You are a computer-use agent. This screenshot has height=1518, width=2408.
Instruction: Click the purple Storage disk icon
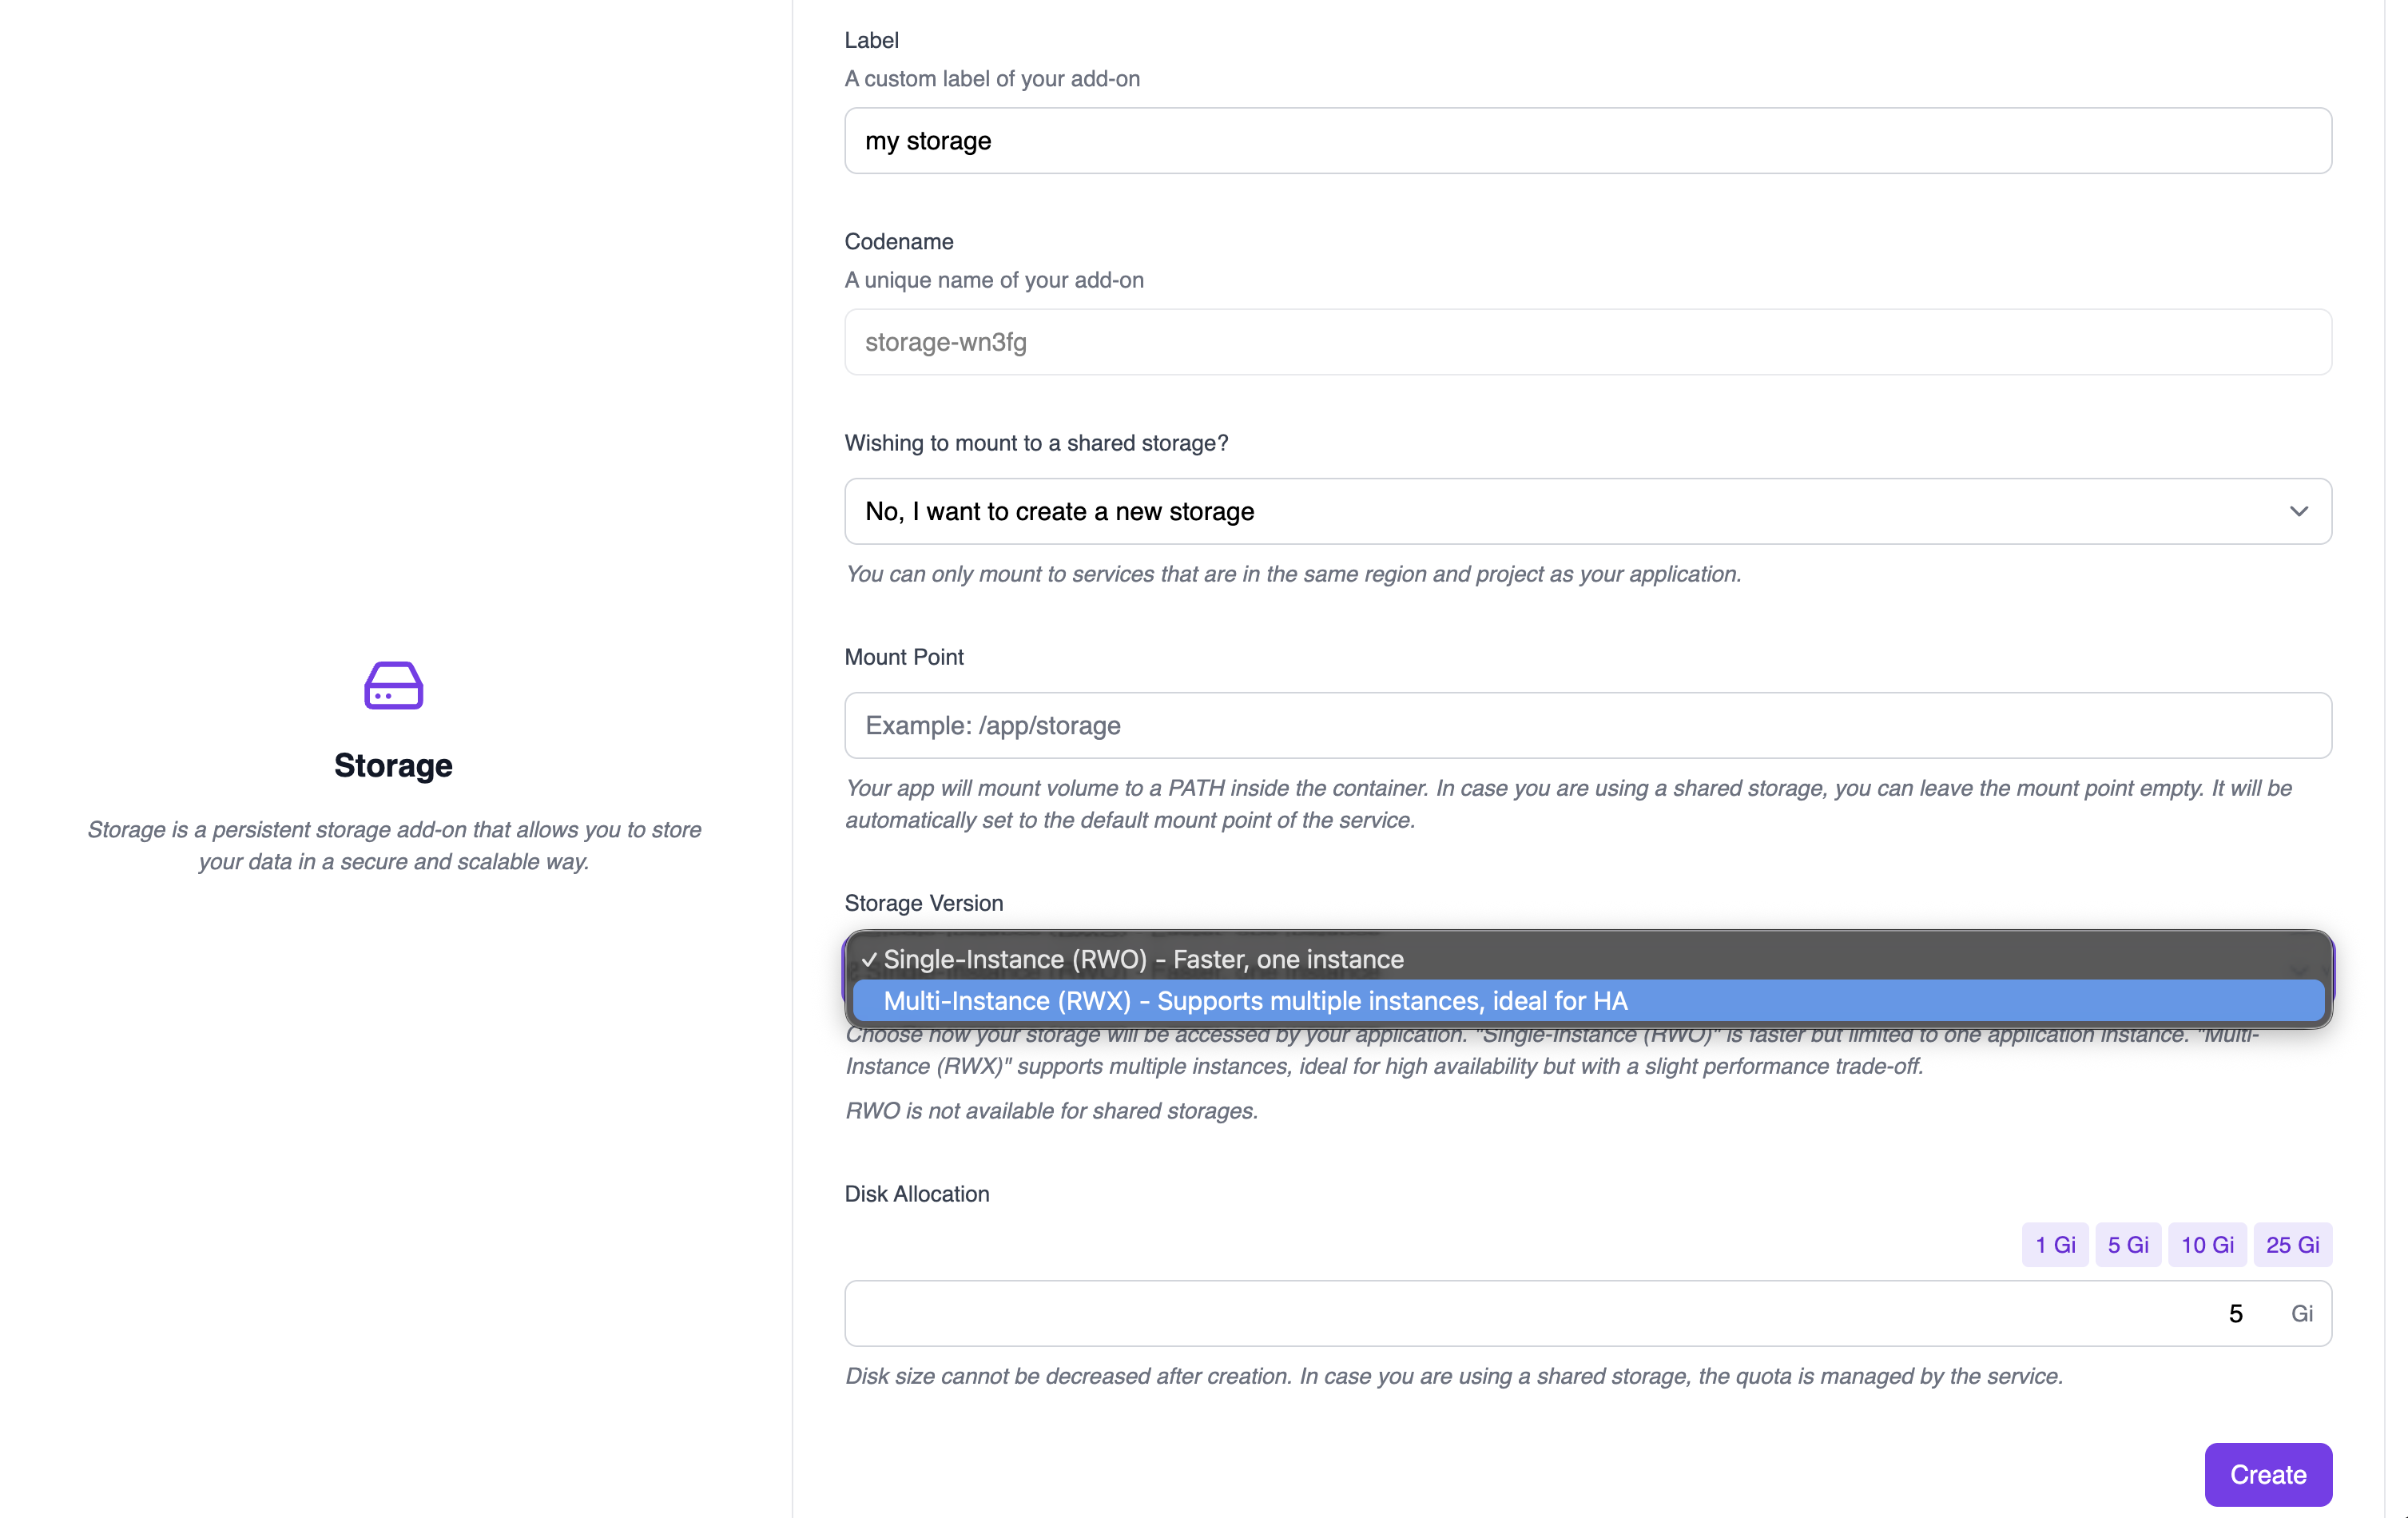tap(393, 686)
